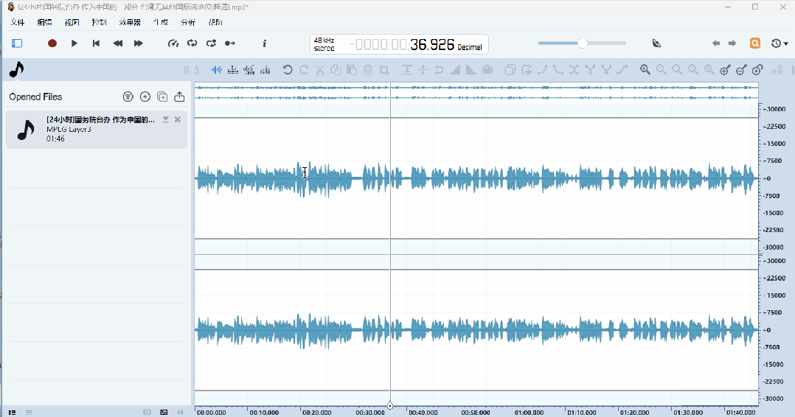Open 文件 menu
This screenshot has height=417, width=795.
pyautogui.click(x=18, y=22)
